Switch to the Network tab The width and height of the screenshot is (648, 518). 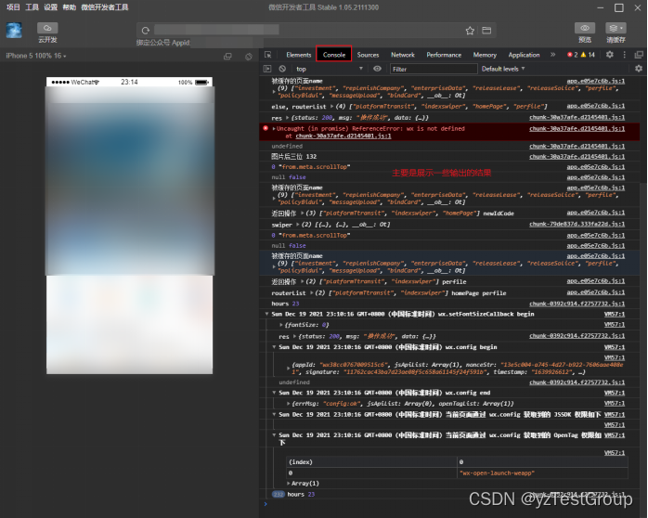coord(403,55)
